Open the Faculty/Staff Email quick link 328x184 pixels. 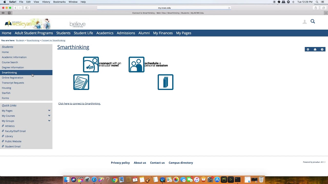click(15, 131)
